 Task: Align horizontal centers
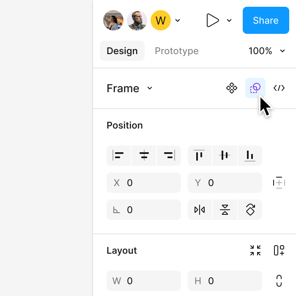click(x=144, y=156)
